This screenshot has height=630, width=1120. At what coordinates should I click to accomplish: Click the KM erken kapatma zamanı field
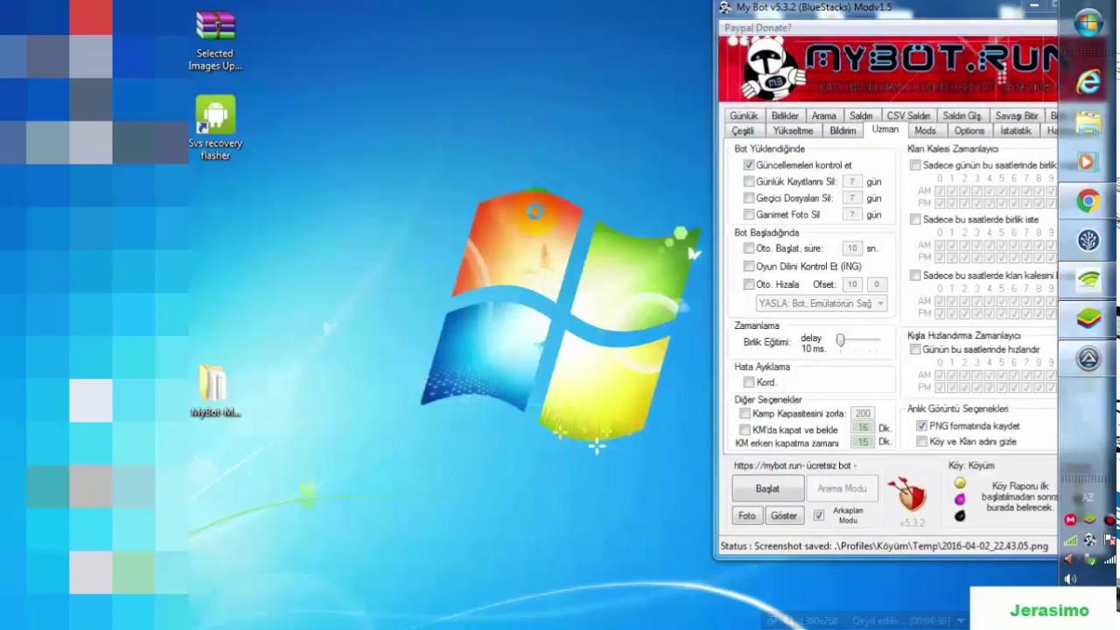point(863,443)
